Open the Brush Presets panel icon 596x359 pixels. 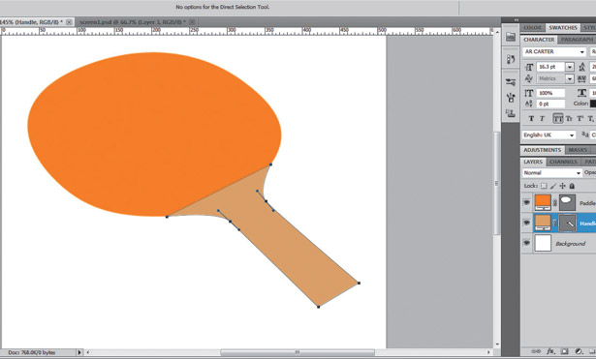[x=511, y=98]
